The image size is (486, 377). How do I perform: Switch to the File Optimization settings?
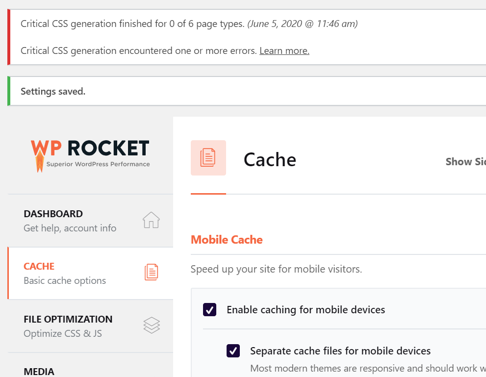tap(68, 319)
